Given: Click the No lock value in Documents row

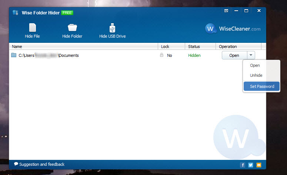Looking at the screenshot, I should [x=169, y=55].
